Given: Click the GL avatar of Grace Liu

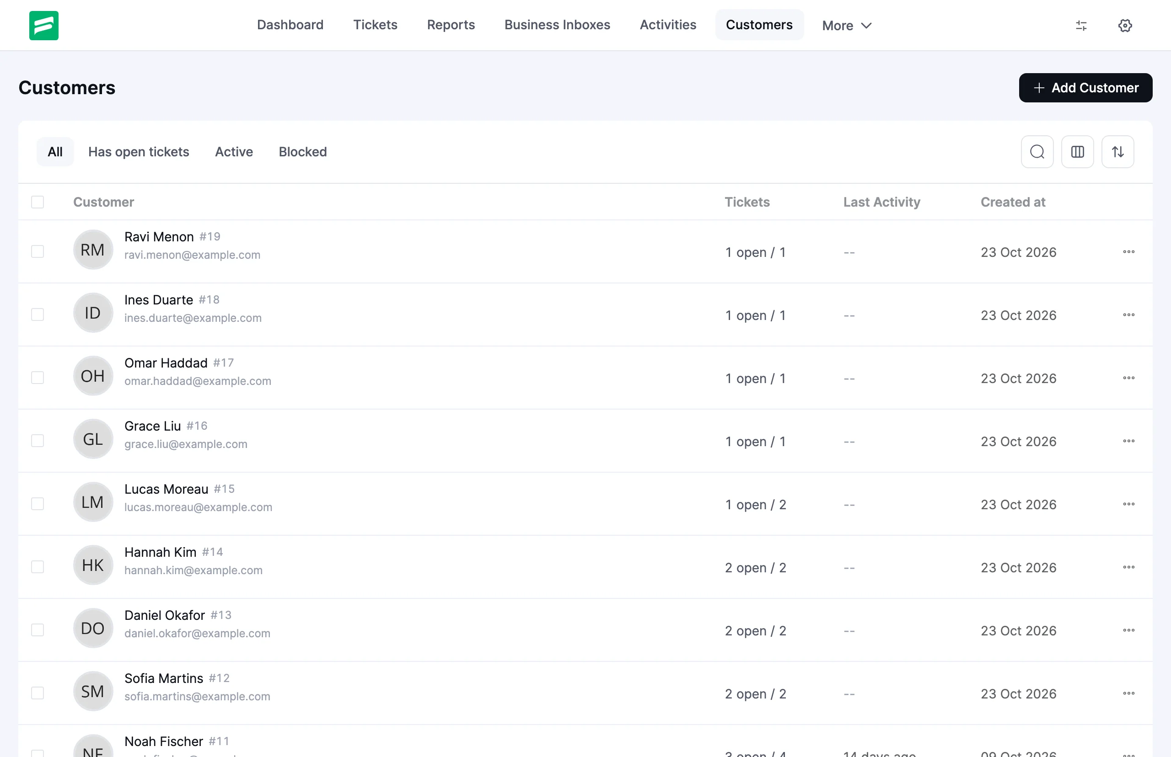Looking at the screenshot, I should click(x=93, y=439).
